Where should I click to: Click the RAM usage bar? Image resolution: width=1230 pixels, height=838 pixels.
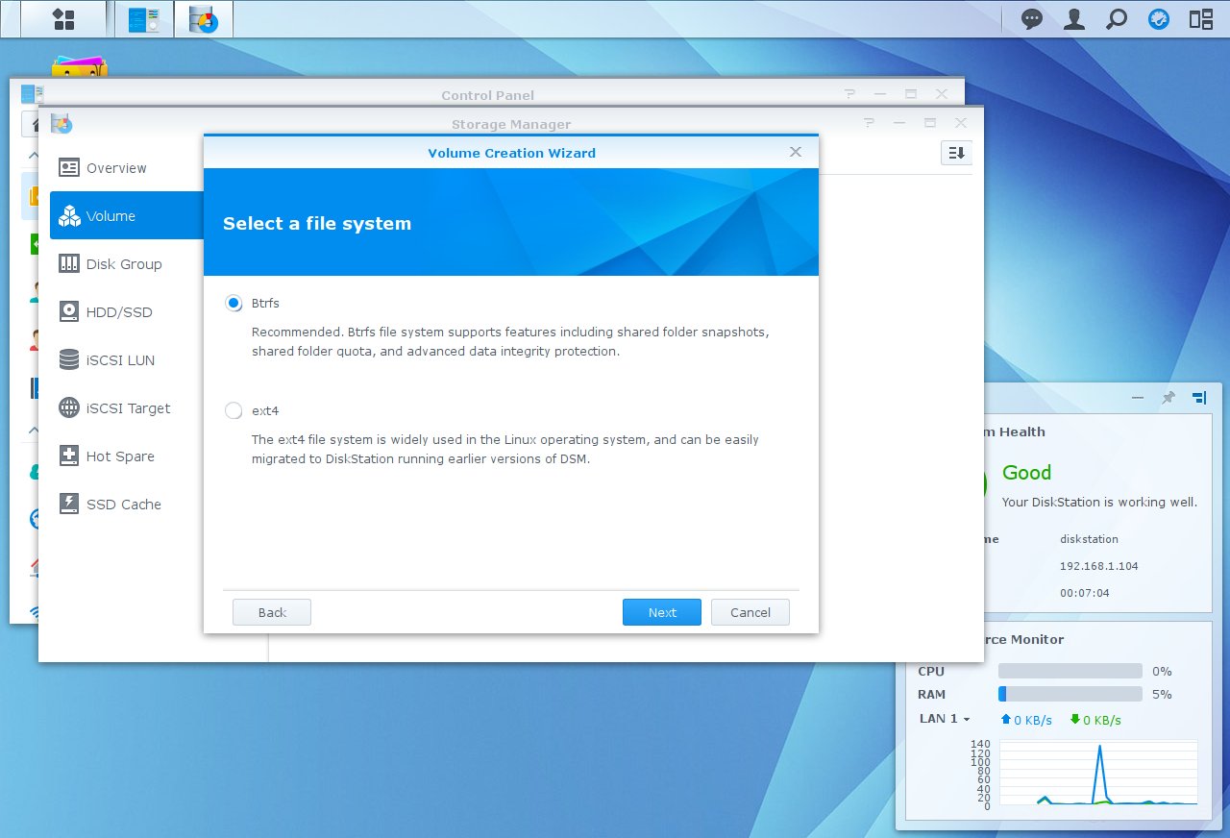1070,694
